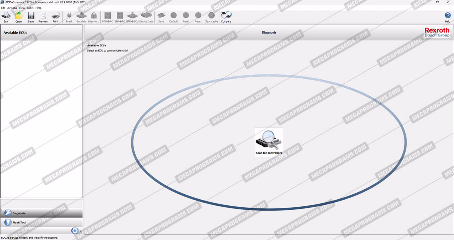Screen dimensions: 454x240
Task: Launch the Compare tool
Action: 226,17
